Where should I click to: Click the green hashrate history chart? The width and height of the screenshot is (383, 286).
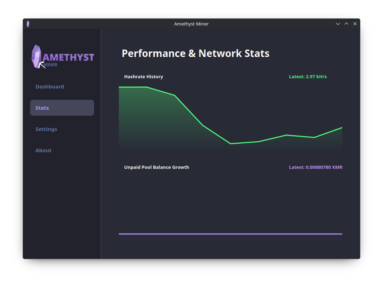click(x=231, y=117)
